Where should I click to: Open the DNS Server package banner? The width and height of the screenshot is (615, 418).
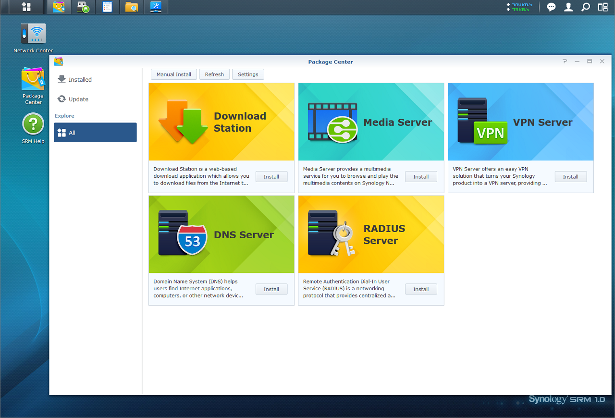point(221,234)
